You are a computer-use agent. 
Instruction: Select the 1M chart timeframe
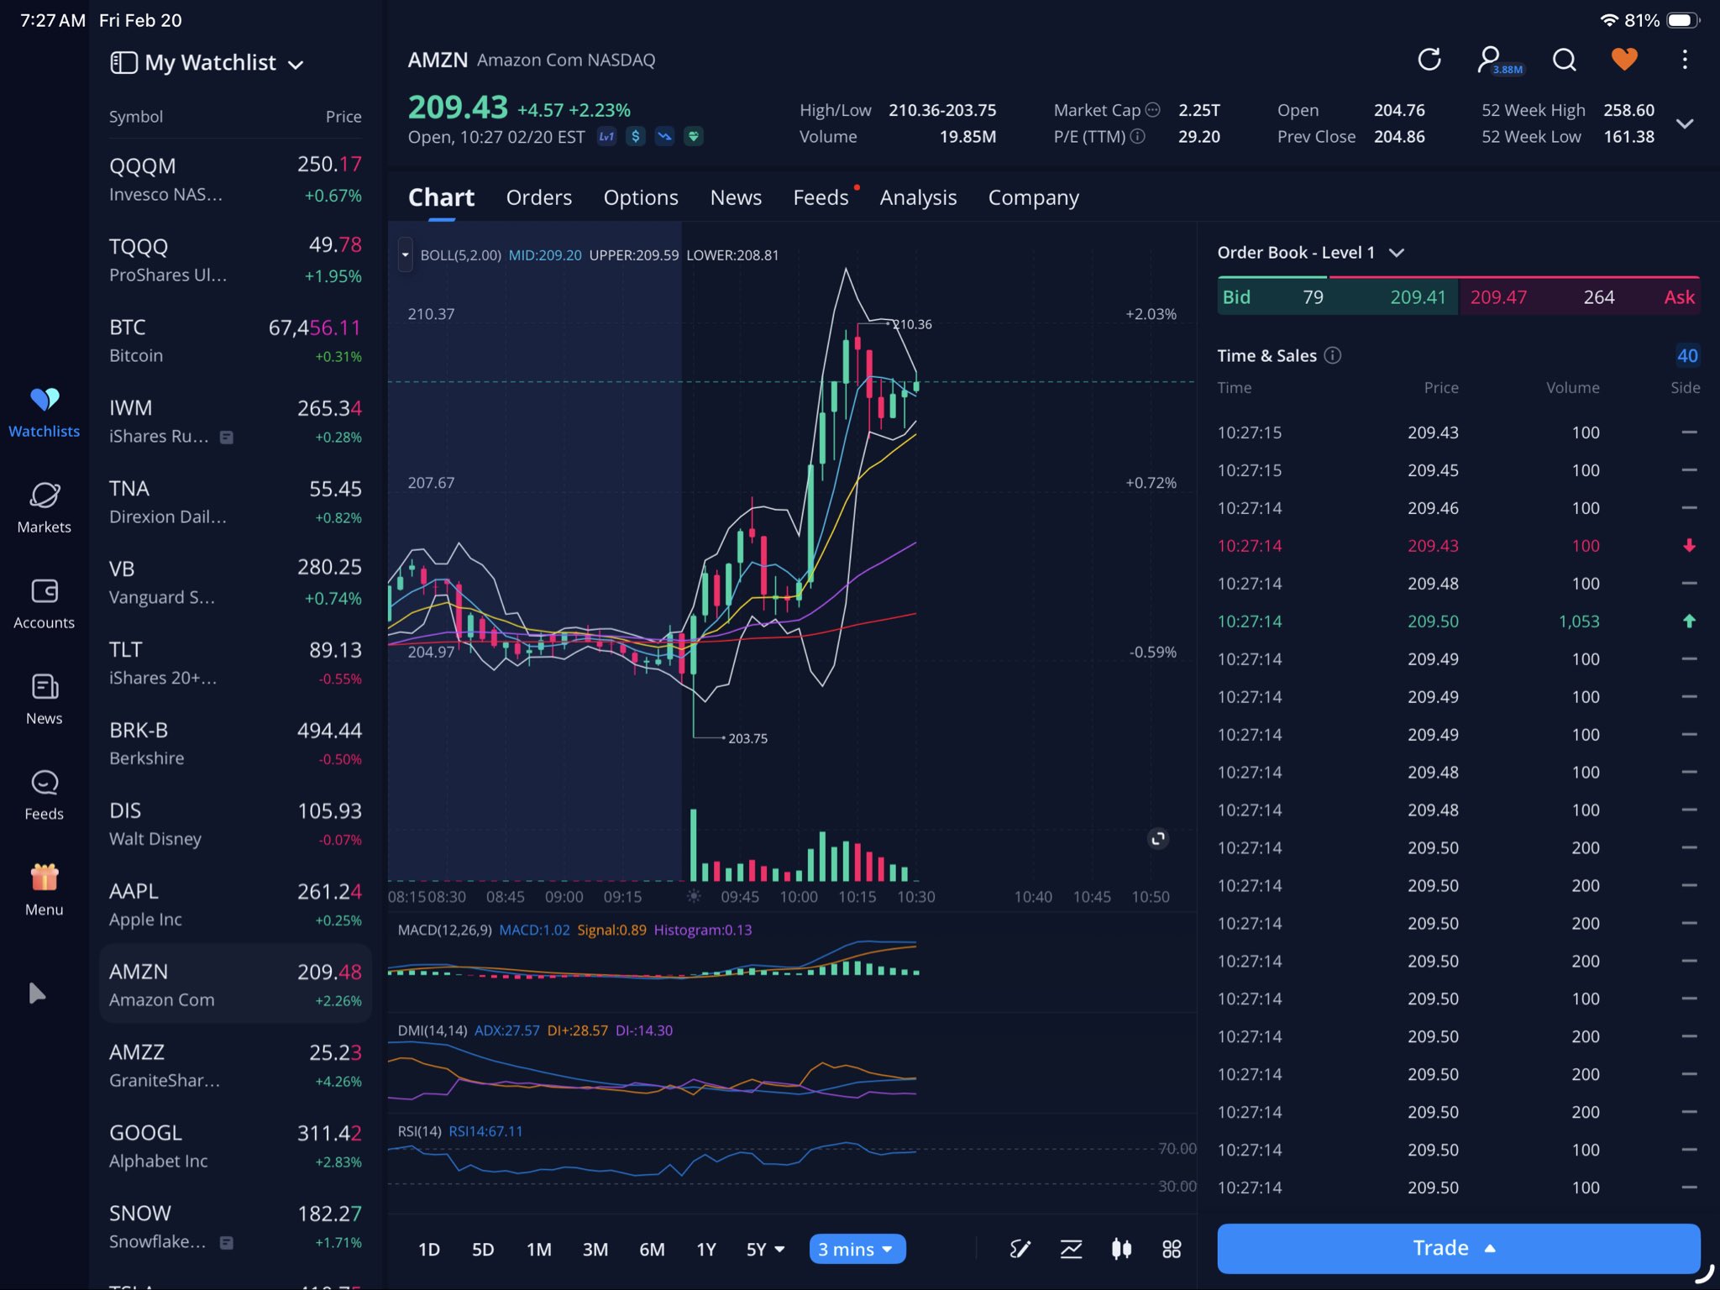(x=538, y=1249)
